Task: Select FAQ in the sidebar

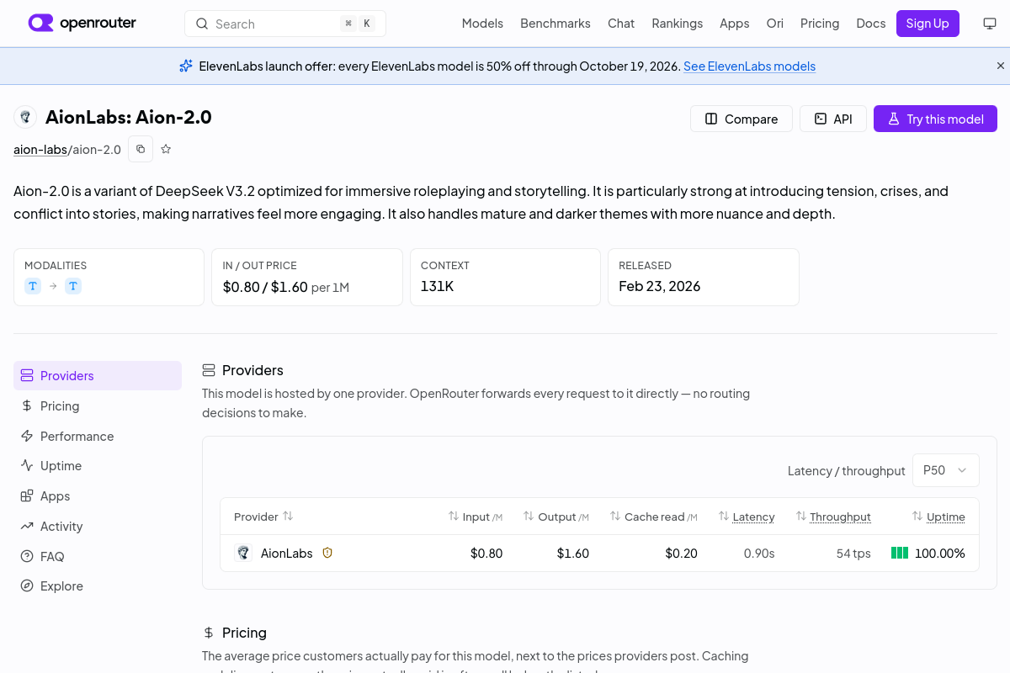Action: pyautogui.click(x=98, y=556)
